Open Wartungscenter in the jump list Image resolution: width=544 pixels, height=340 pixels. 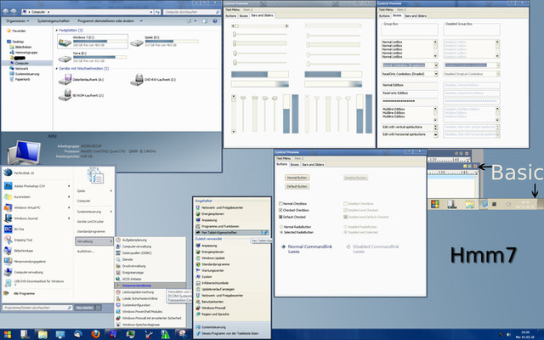pyautogui.click(x=232, y=270)
